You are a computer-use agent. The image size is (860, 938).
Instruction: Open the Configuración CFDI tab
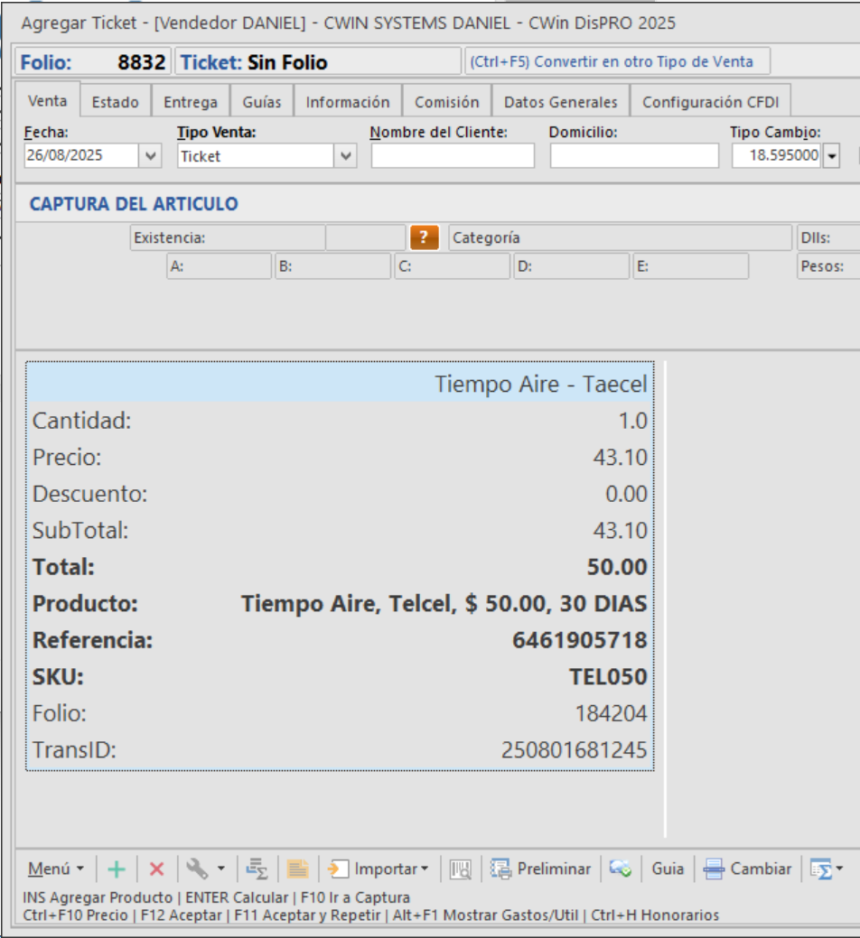click(x=710, y=102)
